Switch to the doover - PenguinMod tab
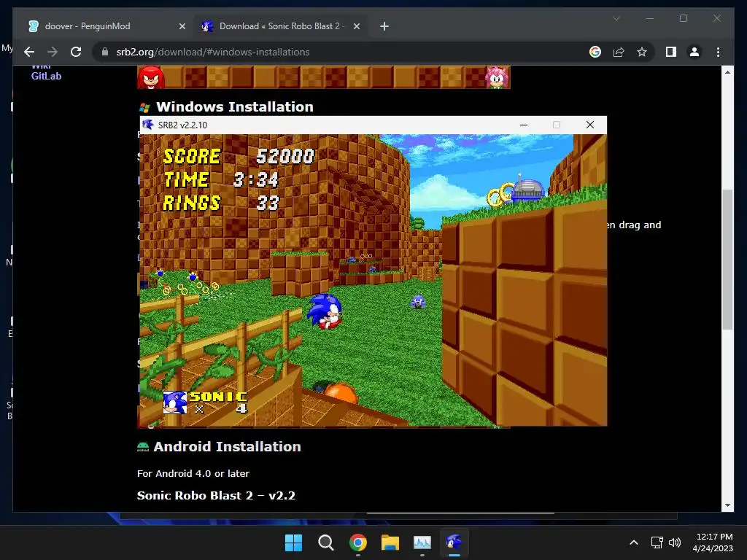This screenshot has height=560, width=747. (107, 26)
